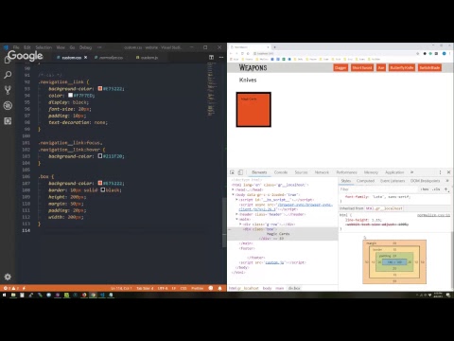This screenshot has width=454, height=341.
Task: Click the #E75222 swatch on line 93
Action: point(100,89)
